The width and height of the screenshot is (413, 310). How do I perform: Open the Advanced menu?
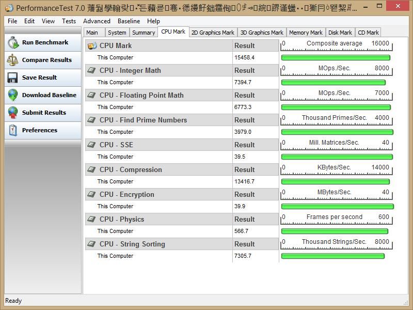point(97,21)
